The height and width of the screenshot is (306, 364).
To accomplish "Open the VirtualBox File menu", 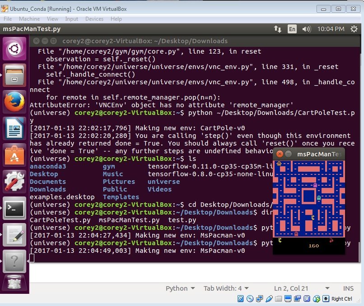I will tap(8, 19).
